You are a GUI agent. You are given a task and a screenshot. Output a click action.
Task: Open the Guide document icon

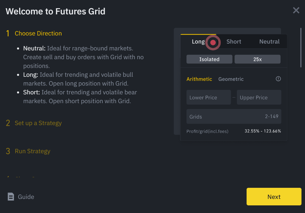(x=11, y=197)
